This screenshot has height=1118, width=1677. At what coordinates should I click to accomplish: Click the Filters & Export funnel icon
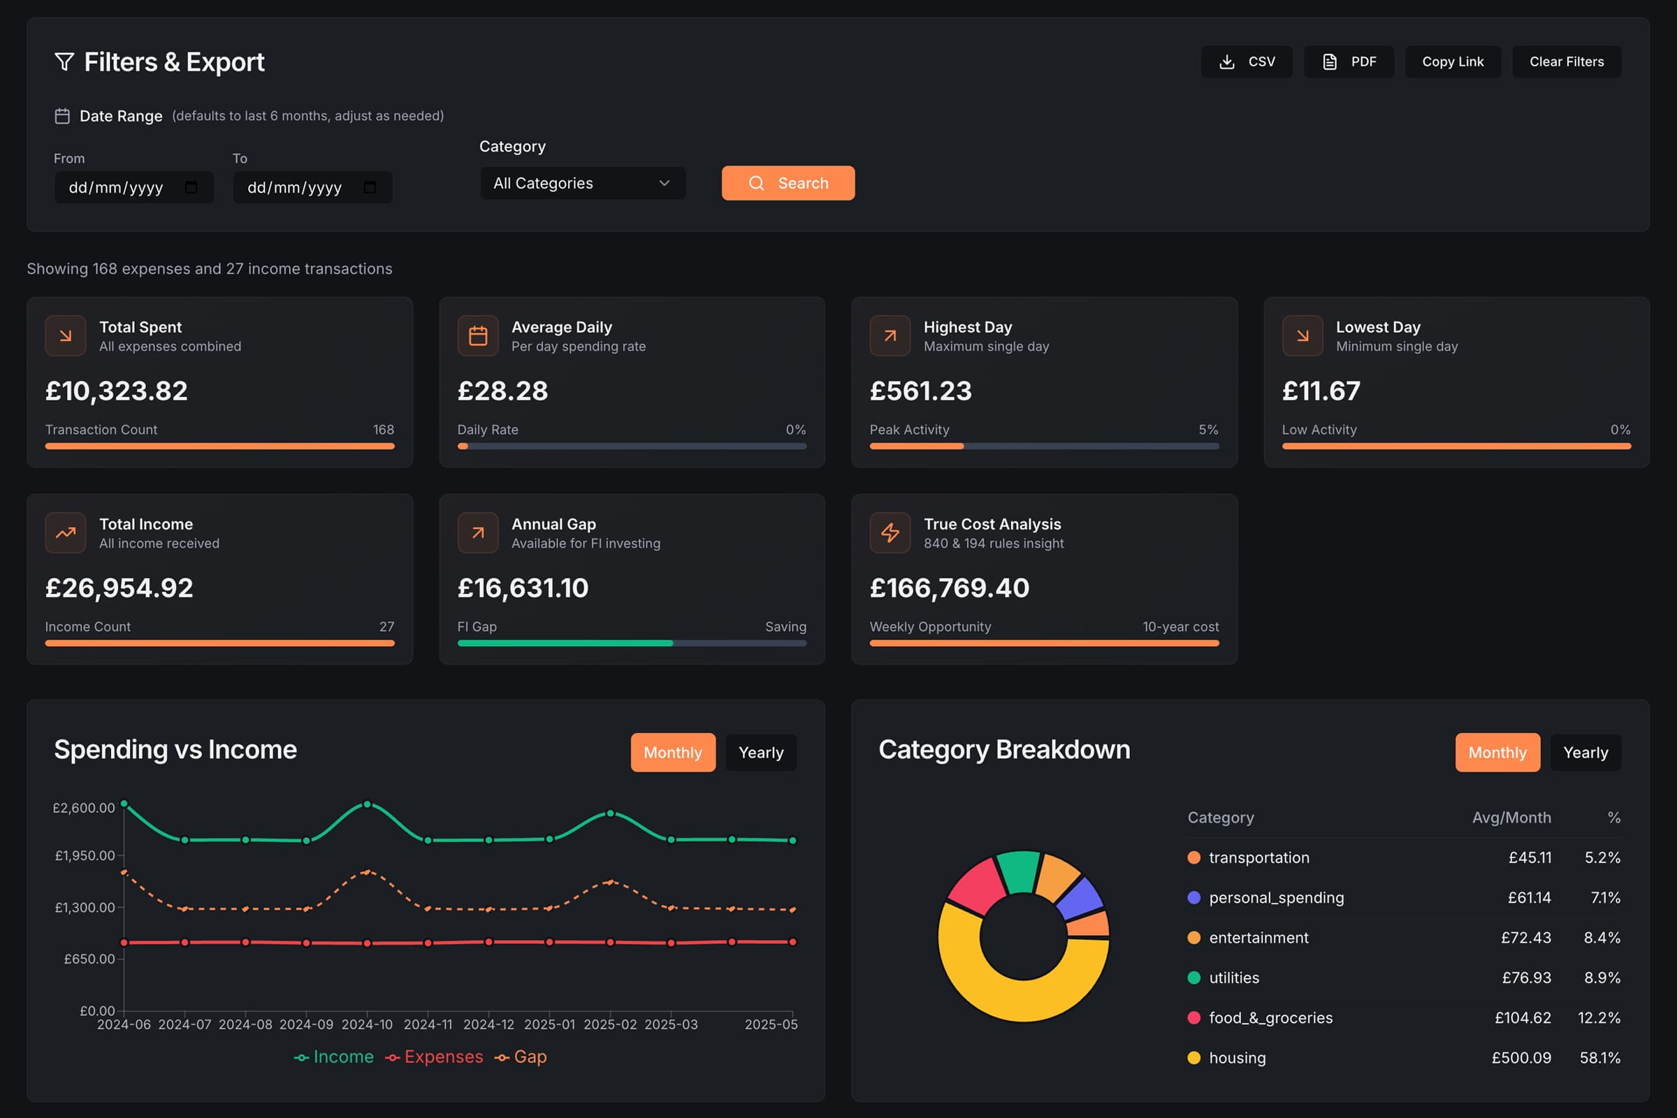(64, 62)
